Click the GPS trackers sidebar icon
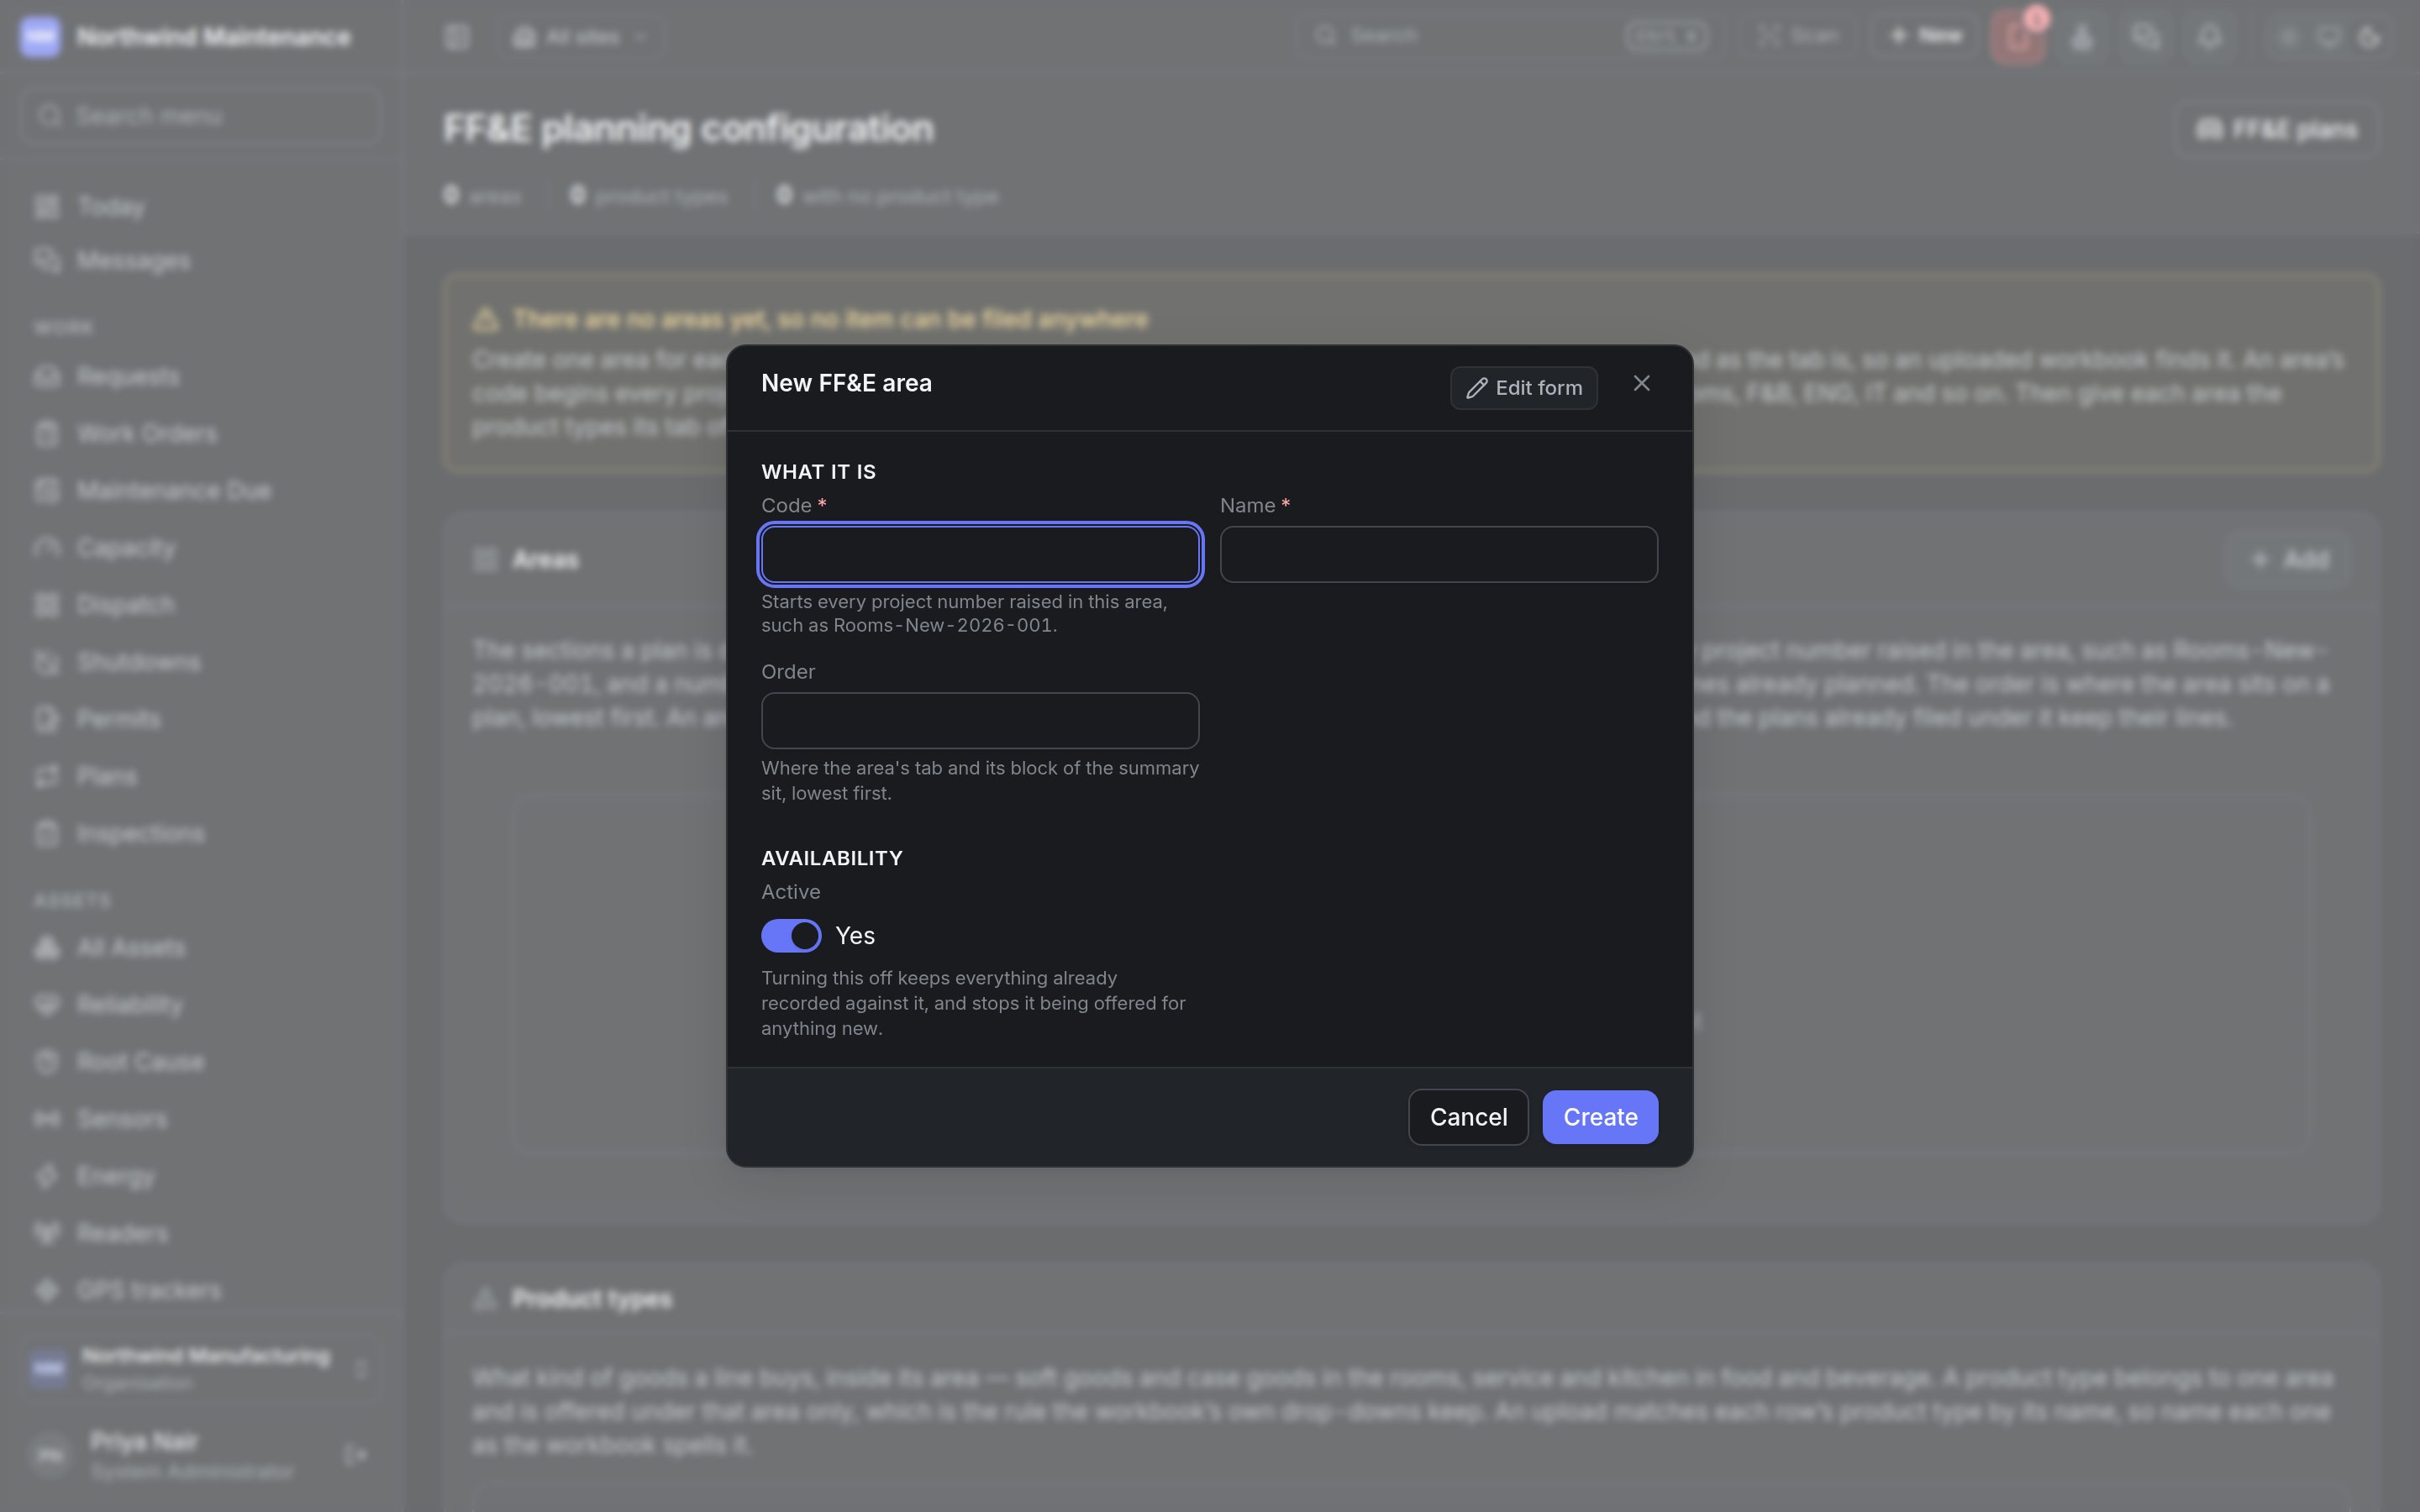Screen dimensions: 2420x1512 click(x=47, y=1290)
